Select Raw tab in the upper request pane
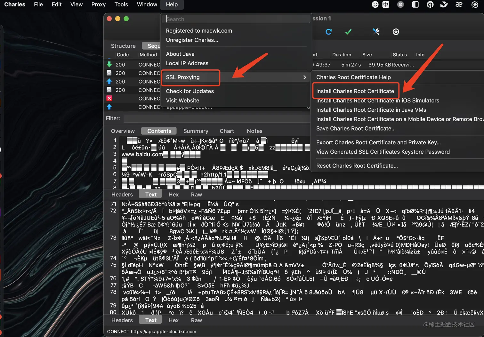 pos(197,195)
